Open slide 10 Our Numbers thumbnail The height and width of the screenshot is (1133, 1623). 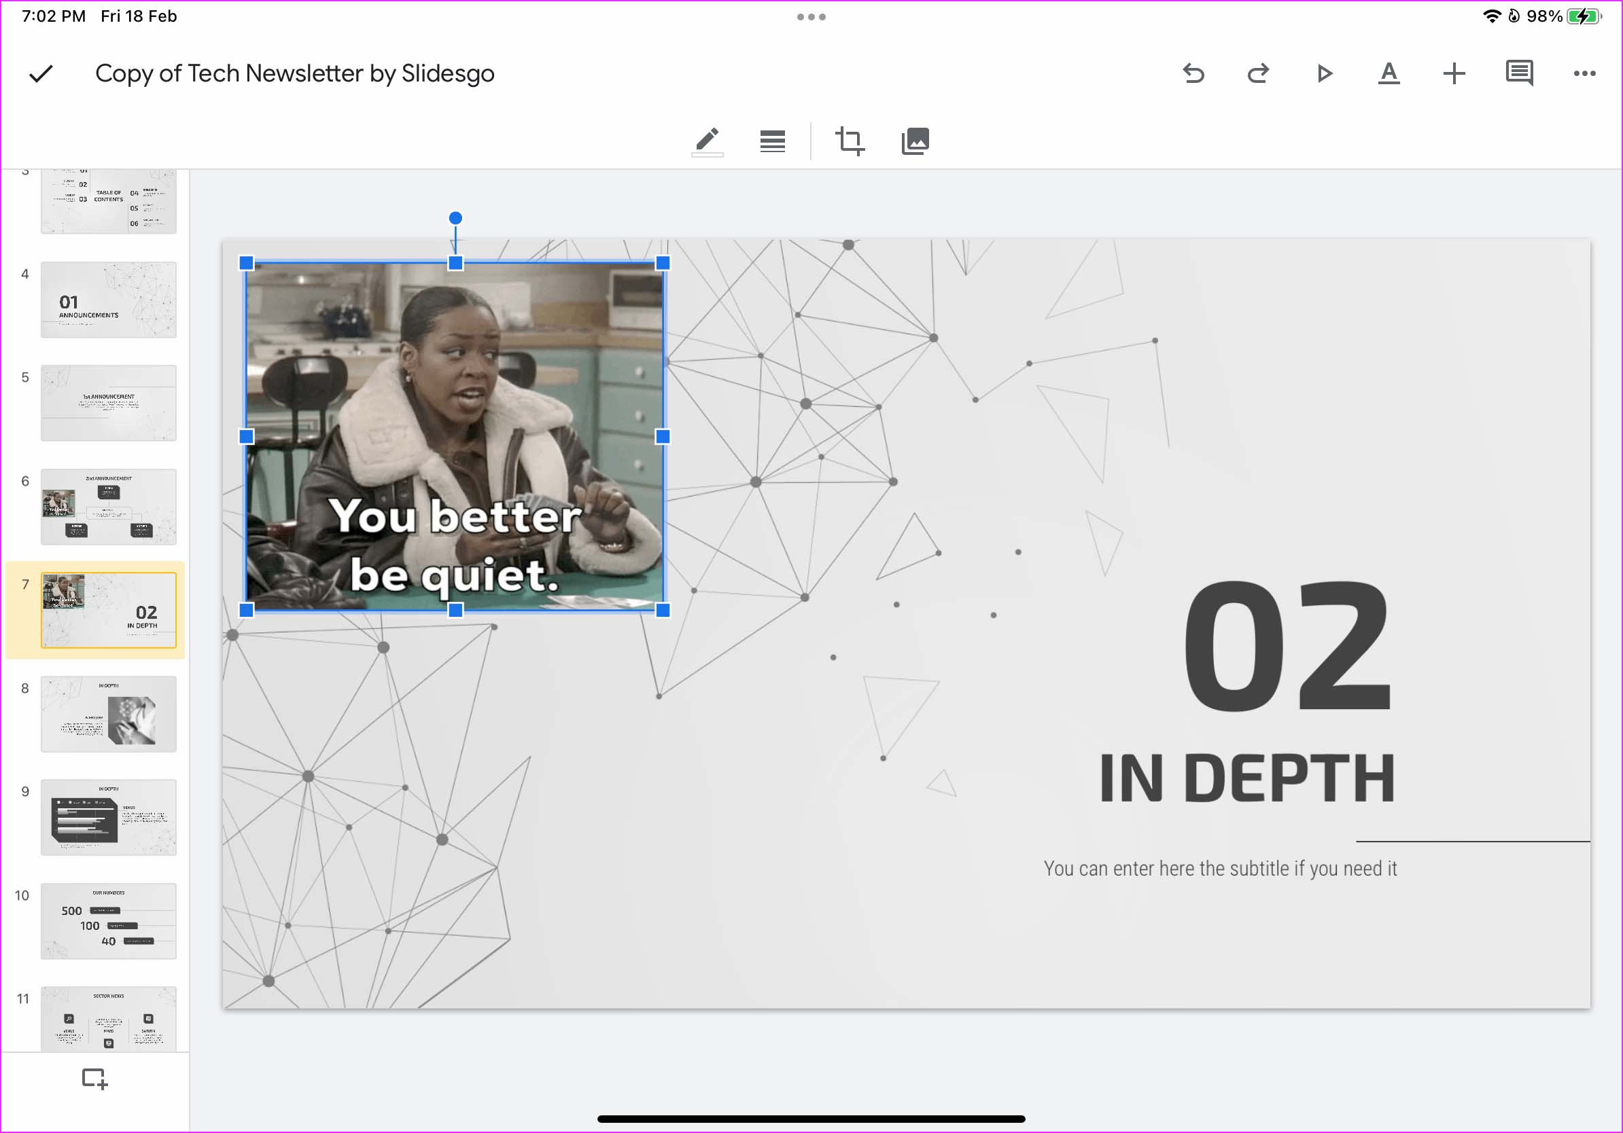[108, 921]
